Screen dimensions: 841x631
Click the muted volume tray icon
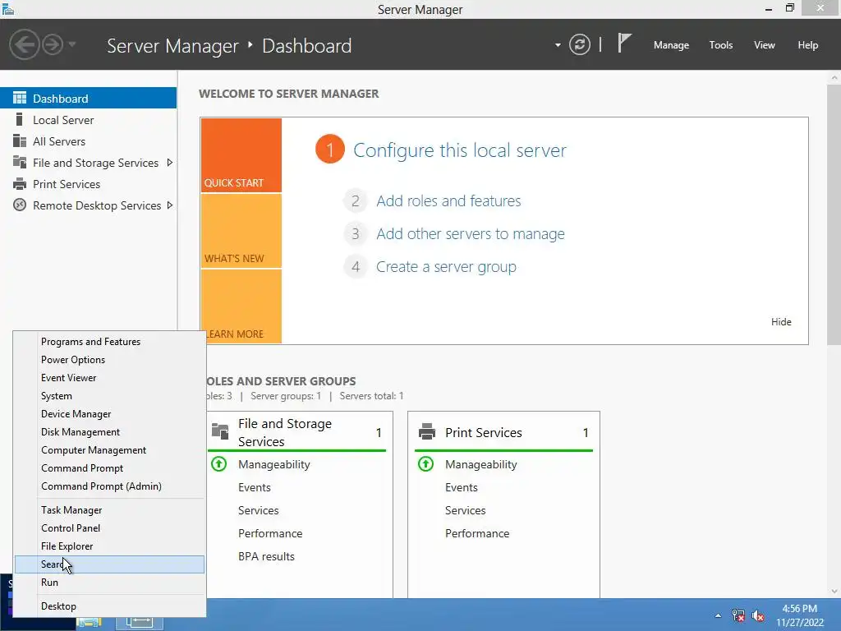coord(758,615)
